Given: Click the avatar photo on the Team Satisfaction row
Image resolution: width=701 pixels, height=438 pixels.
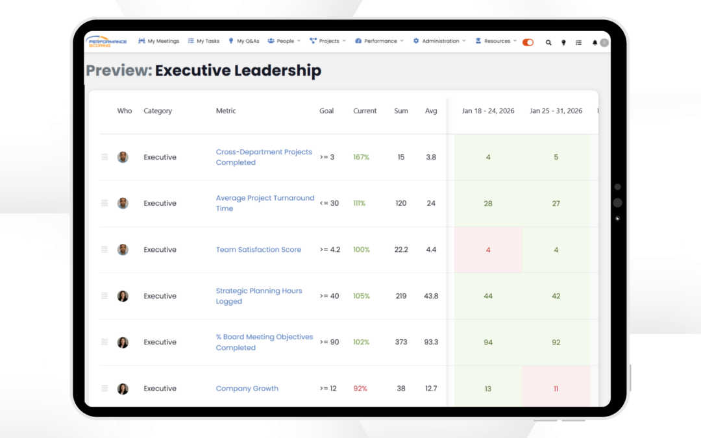Looking at the screenshot, I should tap(123, 249).
